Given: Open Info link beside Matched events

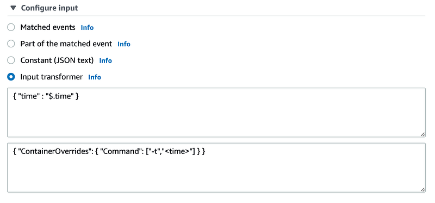Looking at the screenshot, I should [87, 28].
